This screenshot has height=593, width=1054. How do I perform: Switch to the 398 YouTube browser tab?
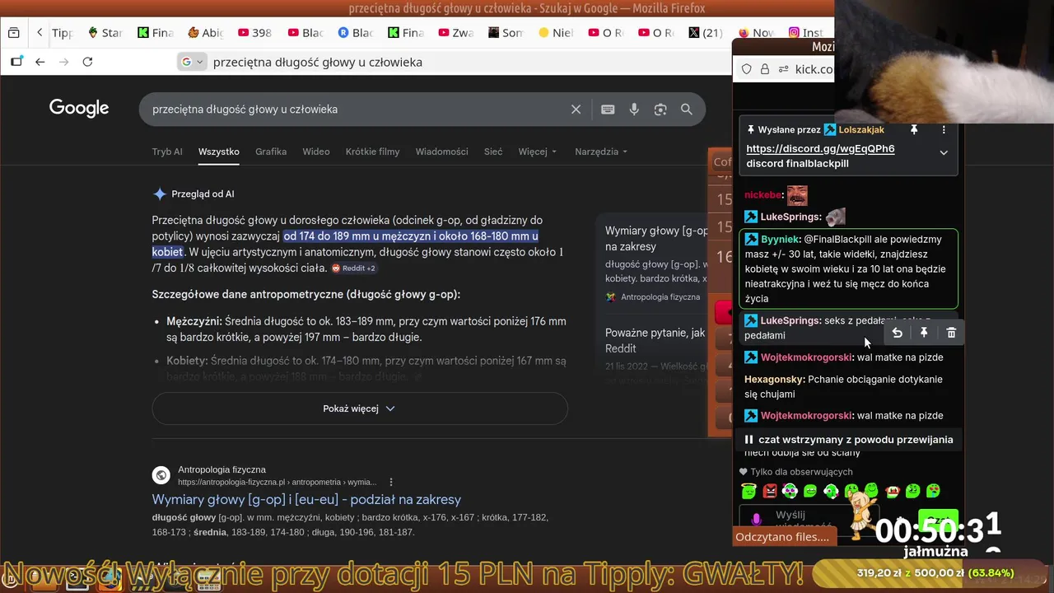click(255, 33)
